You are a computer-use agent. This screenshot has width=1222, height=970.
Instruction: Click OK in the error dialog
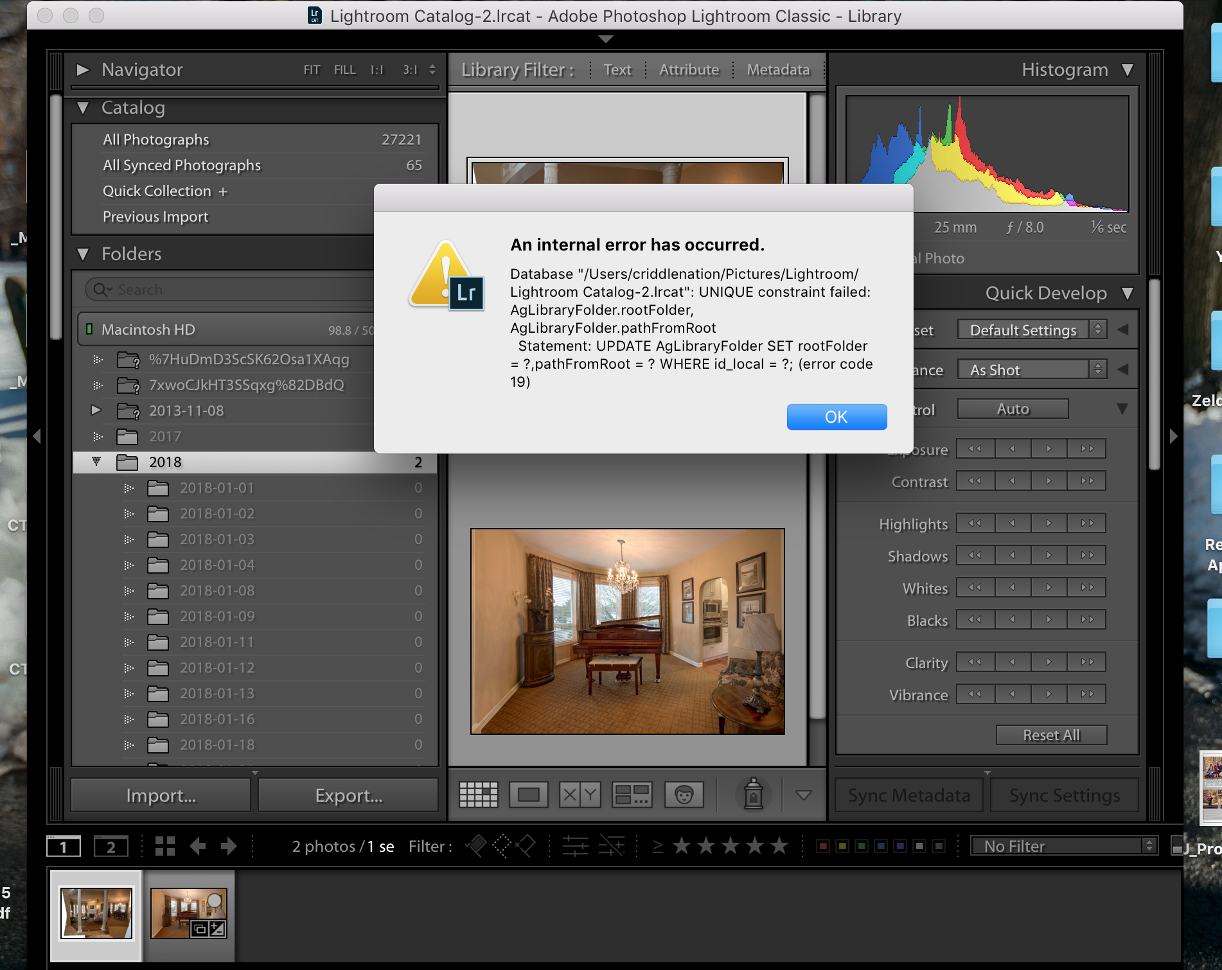[837, 417]
